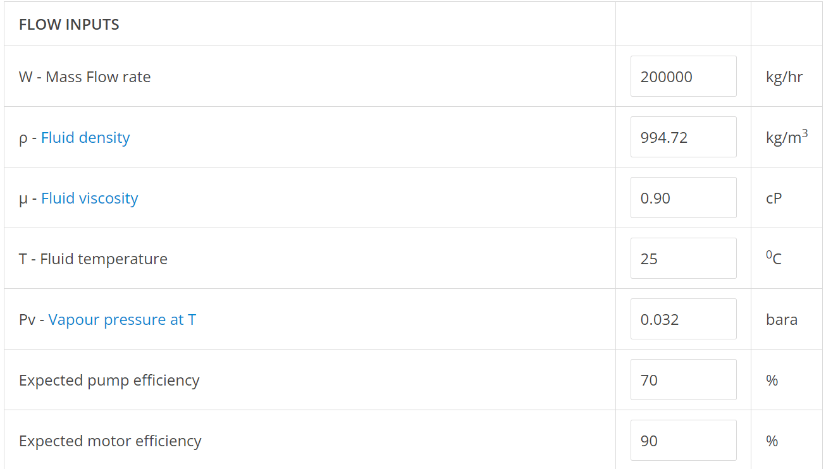The width and height of the screenshot is (826, 469).
Task: Click the FLOW INPUTS section header
Action: coord(69,25)
